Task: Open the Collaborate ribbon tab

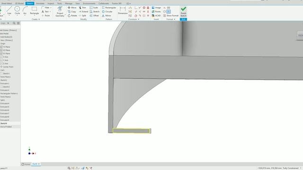Action: (x=104, y=3)
